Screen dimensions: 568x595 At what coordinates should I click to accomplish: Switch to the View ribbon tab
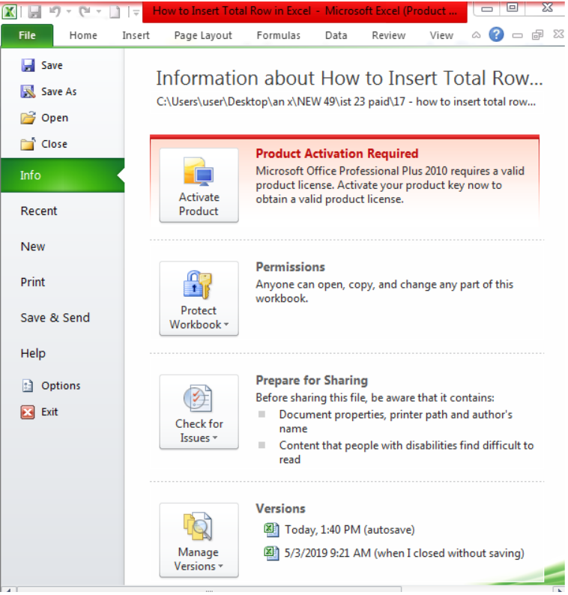441,36
